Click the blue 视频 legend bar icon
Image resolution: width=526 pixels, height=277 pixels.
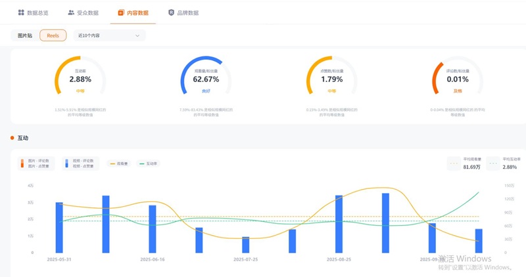[x=66, y=163]
